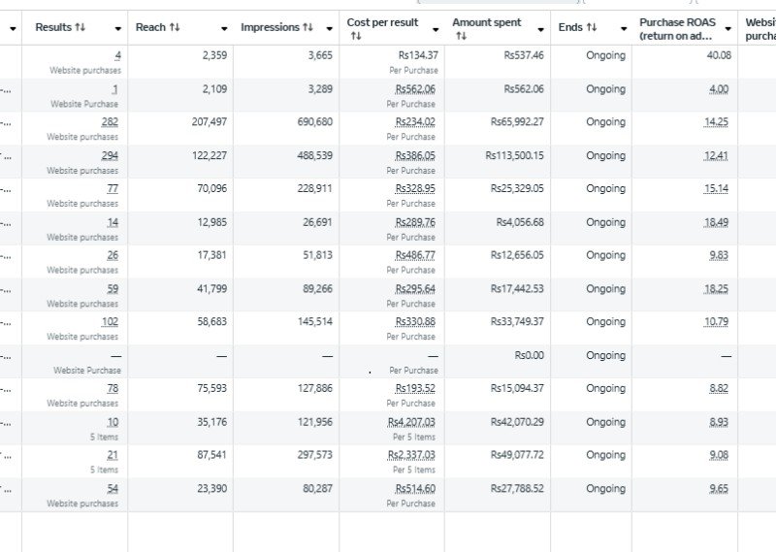The width and height of the screenshot is (776, 552).
Task: Expand the Amount spent column dropdown
Action: coord(540,29)
